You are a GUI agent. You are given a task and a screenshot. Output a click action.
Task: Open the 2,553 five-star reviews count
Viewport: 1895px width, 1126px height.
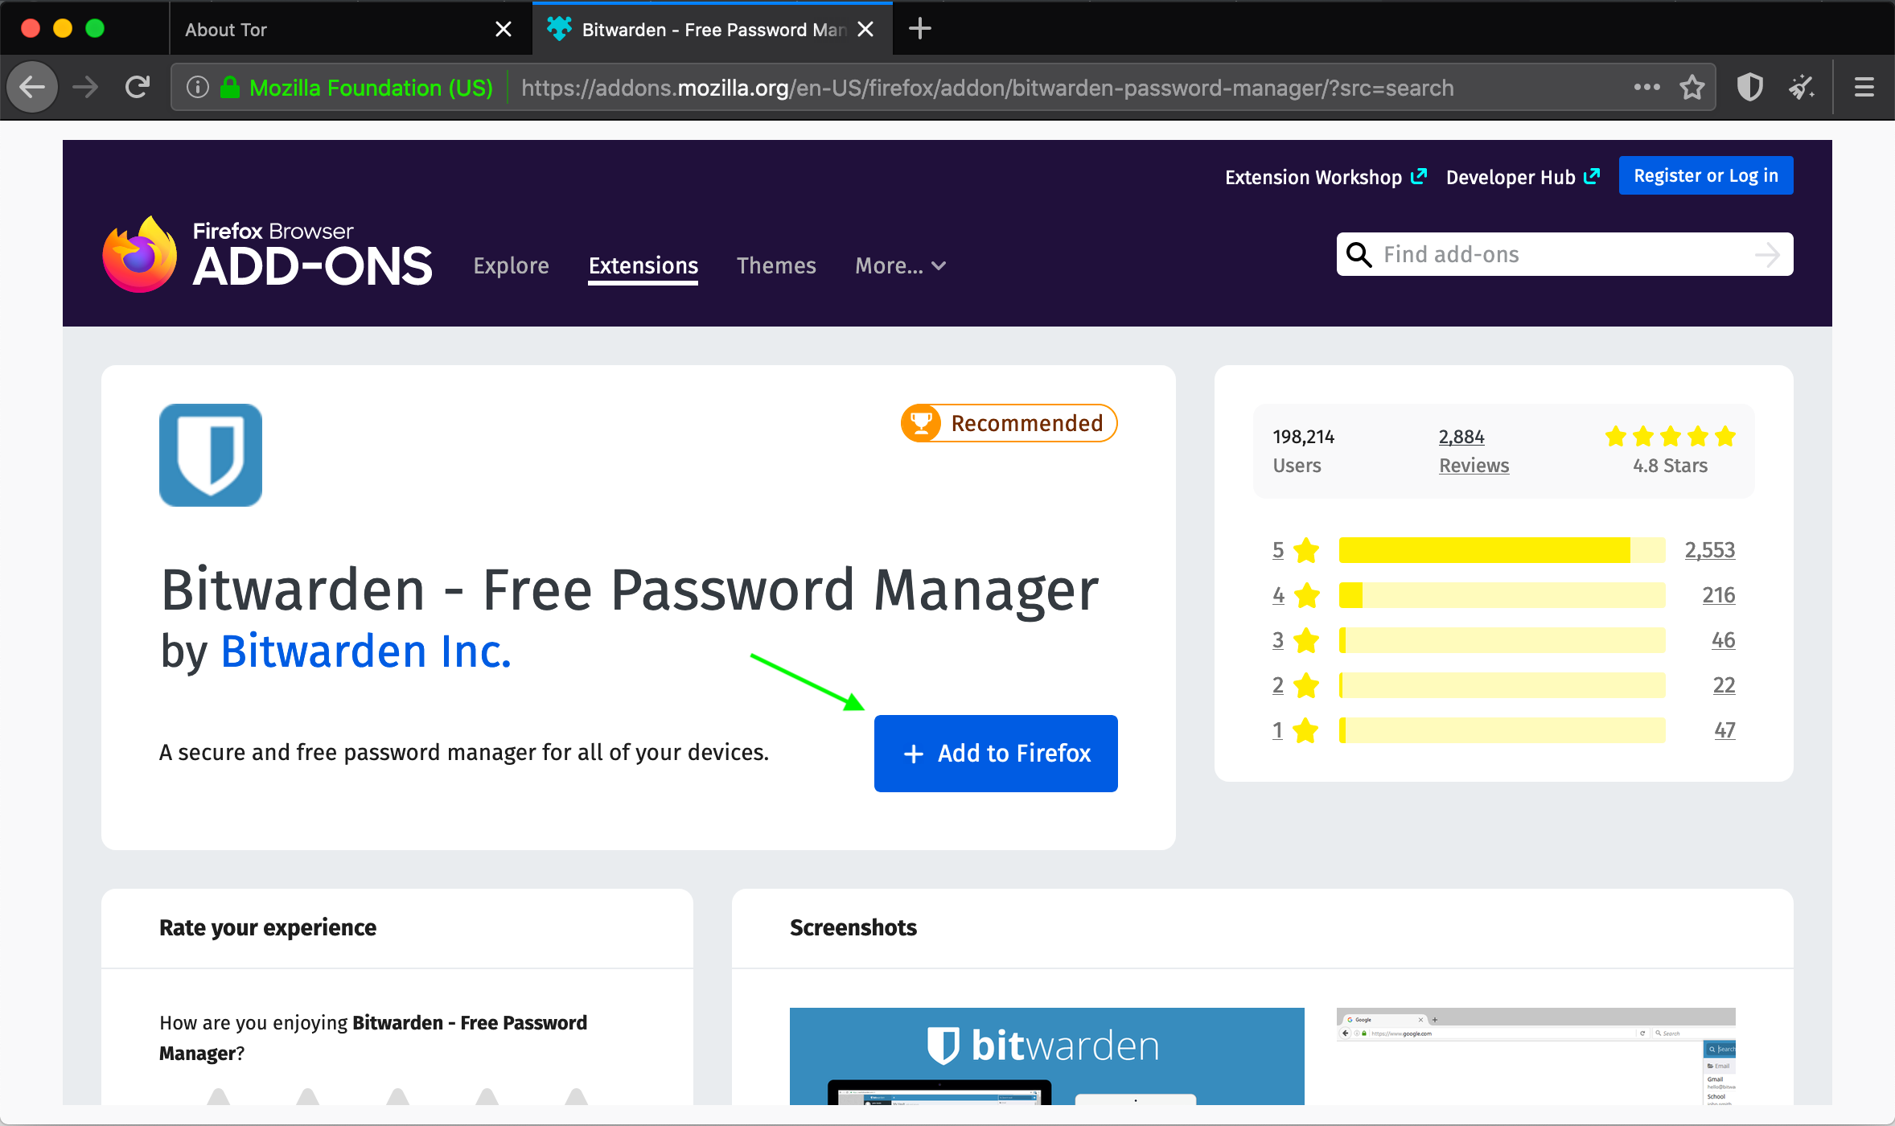(1710, 550)
